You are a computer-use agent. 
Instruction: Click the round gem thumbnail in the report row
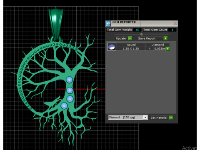pyautogui.click(x=112, y=47)
